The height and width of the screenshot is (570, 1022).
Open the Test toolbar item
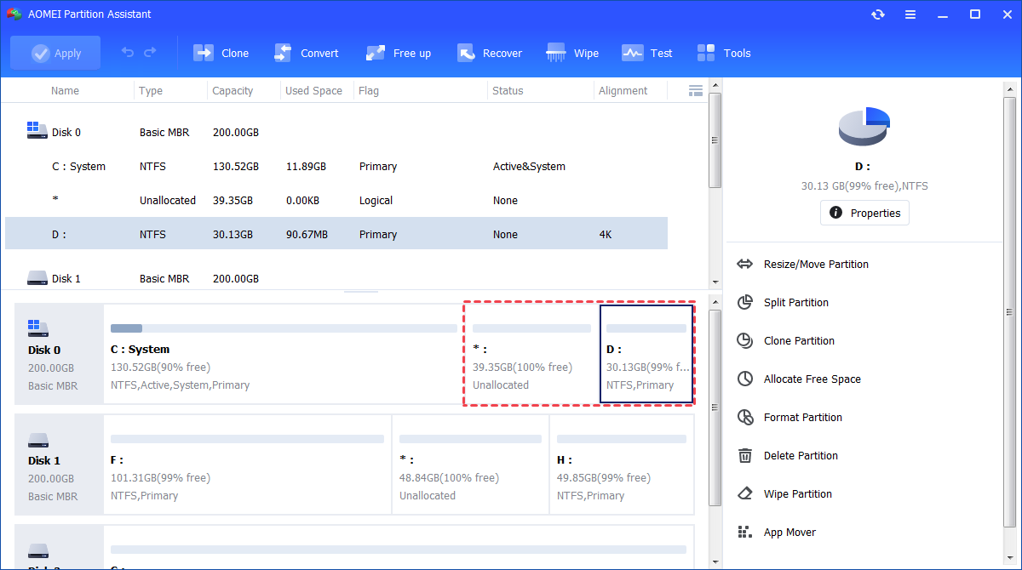coord(647,53)
